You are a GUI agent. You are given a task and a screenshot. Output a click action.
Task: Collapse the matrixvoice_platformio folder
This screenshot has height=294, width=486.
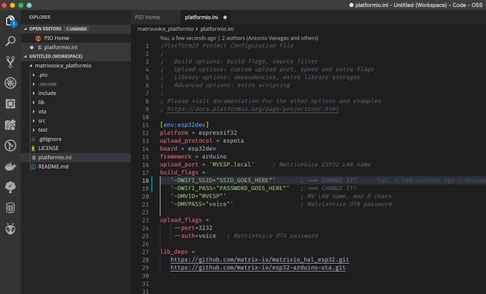pos(31,66)
